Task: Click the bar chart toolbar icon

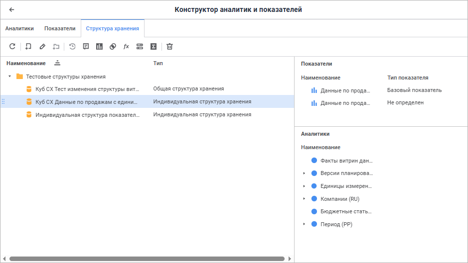Action: 99,46
